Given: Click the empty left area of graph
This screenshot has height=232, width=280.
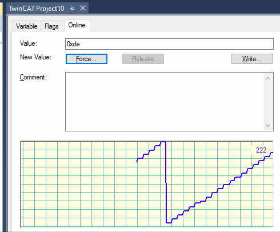Looking at the screenshot, I should coord(78,184).
